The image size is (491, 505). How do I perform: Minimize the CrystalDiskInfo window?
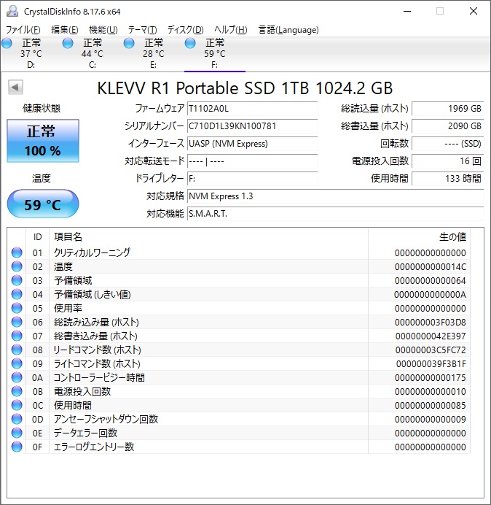(407, 11)
